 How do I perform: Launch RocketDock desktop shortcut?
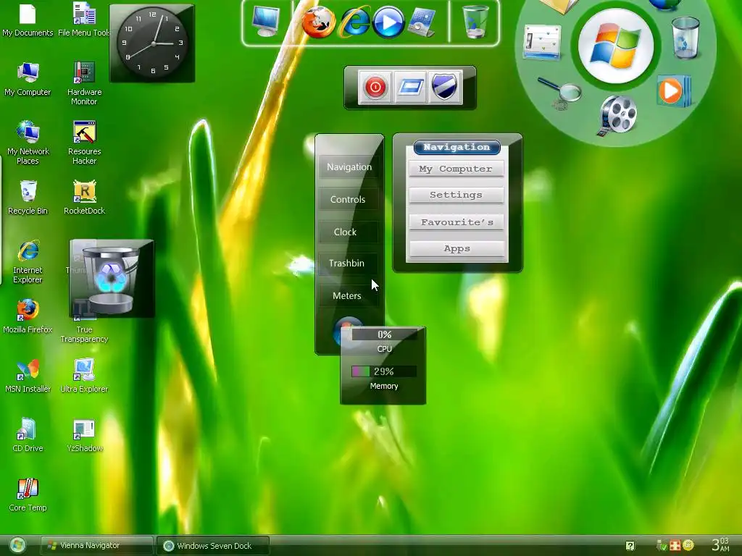[x=84, y=198]
